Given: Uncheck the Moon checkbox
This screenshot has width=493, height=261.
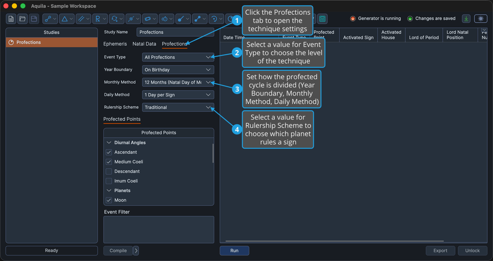Looking at the screenshot, I should pyautogui.click(x=109, y=200).
